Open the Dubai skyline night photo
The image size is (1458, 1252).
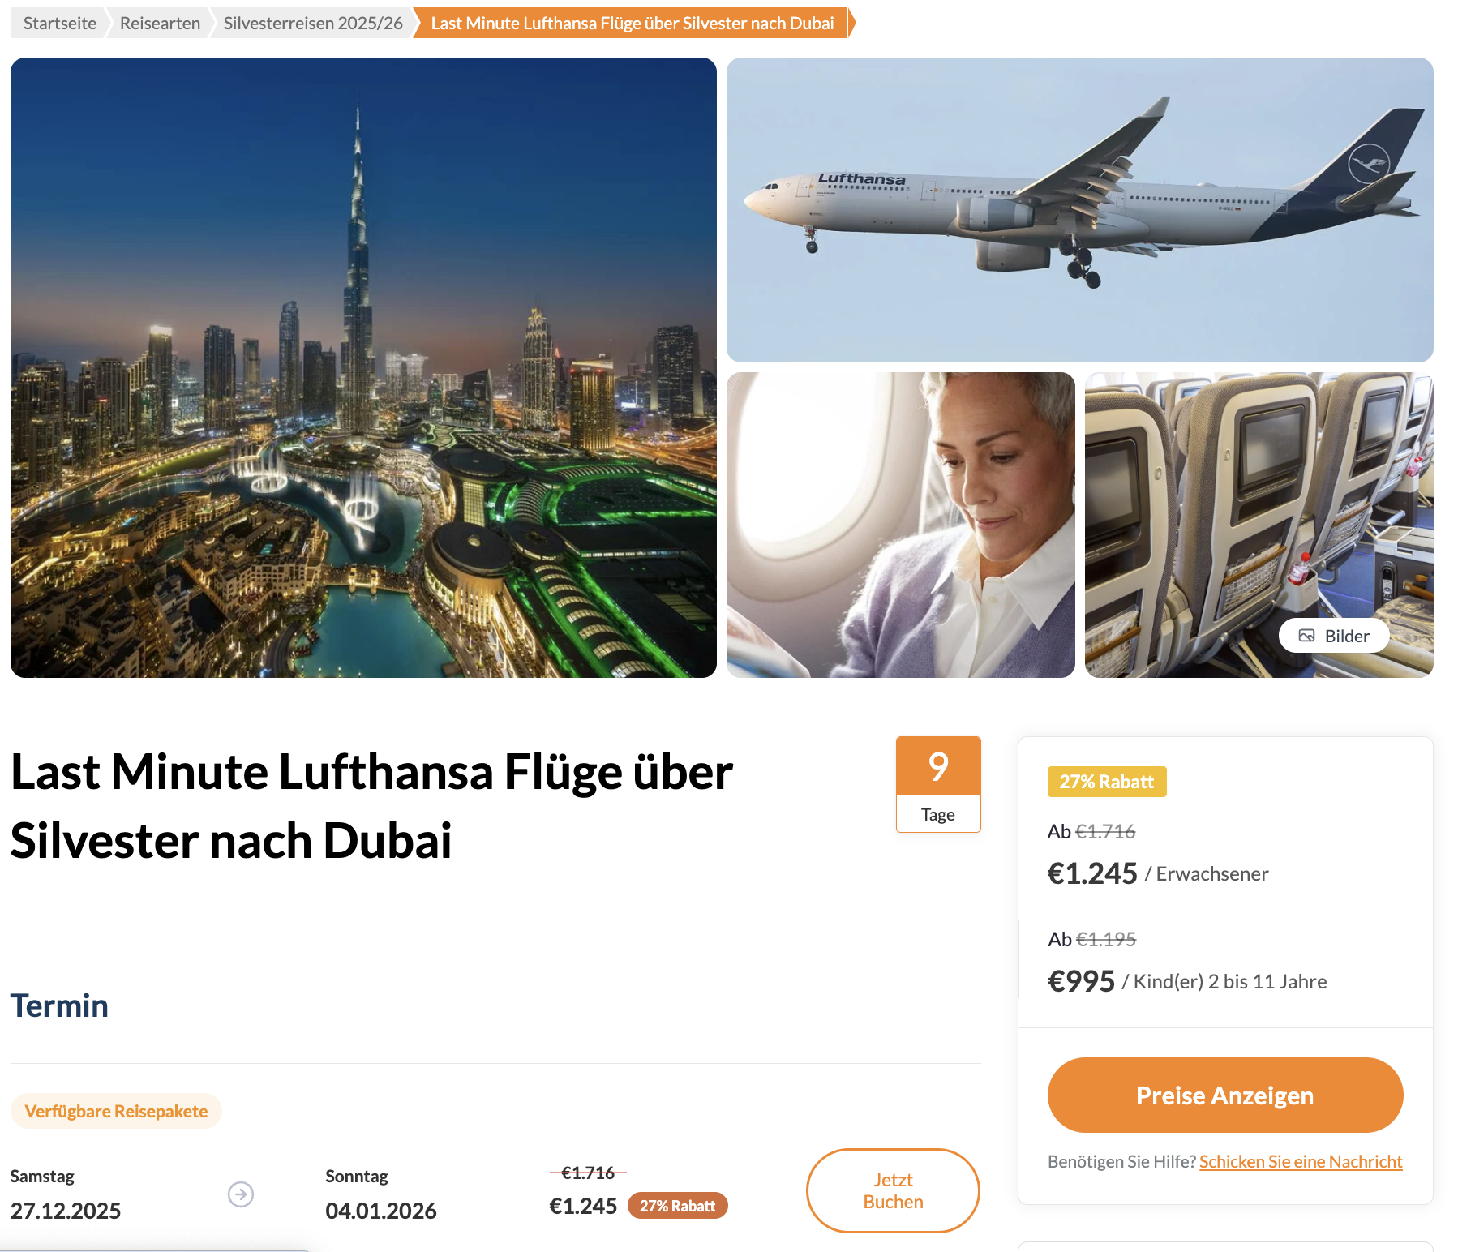362,369
